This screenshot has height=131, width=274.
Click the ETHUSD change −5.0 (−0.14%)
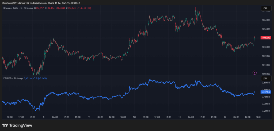39,78
